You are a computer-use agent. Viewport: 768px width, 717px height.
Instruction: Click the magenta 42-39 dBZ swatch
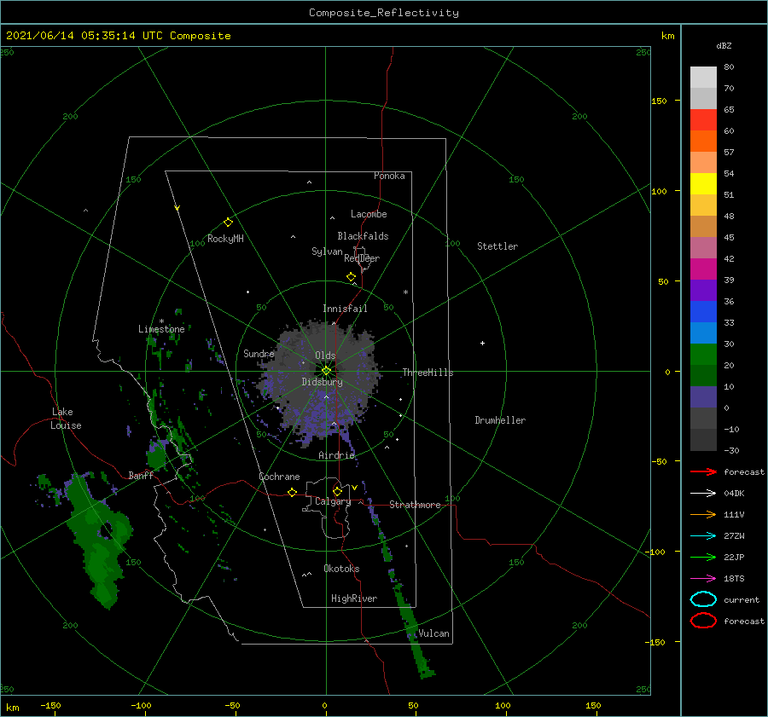[703, 269]
